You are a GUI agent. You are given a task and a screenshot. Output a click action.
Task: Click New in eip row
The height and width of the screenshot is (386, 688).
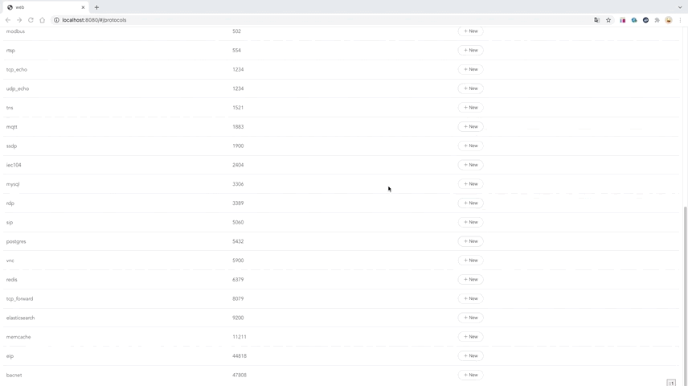pos(470,355)
